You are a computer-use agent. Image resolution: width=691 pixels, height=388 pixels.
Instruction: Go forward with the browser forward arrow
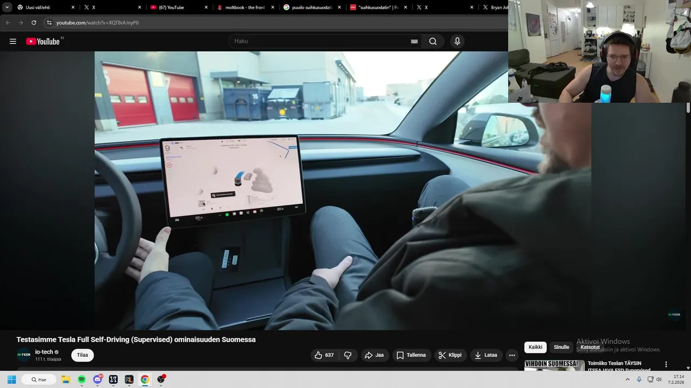coord(21,23)
